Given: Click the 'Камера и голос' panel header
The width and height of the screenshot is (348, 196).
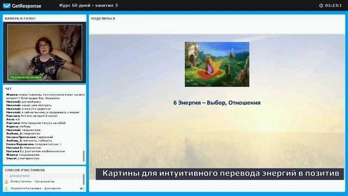Looking at the screenshot, I should click(x=20, y=19).
